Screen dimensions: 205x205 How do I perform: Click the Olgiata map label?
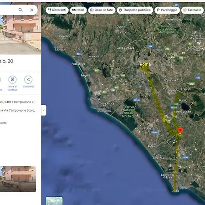click(121, 27)
